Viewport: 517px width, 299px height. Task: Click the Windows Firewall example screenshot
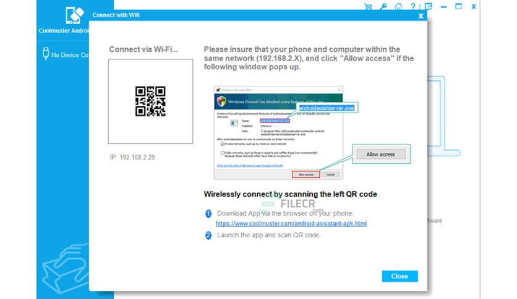(x=278, y=133)
